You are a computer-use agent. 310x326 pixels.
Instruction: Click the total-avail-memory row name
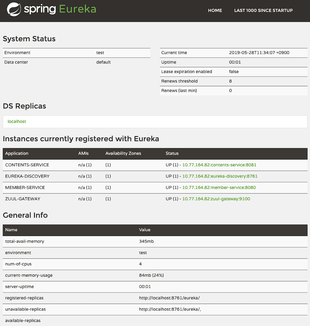point(24,241)
